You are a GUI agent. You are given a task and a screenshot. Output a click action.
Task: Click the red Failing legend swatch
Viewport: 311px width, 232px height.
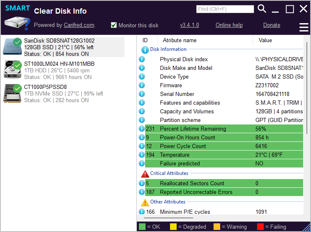(x=260, y=227)
